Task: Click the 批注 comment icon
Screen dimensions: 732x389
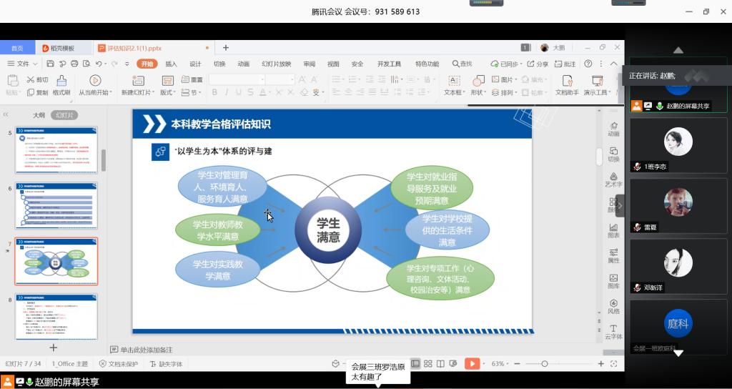Action: click(x=558, y=64)
